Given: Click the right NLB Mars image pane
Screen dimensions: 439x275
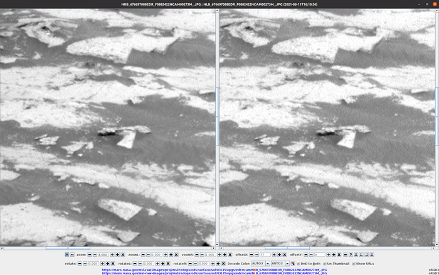Looking at the screenshot, I should (x=327, y=127).
